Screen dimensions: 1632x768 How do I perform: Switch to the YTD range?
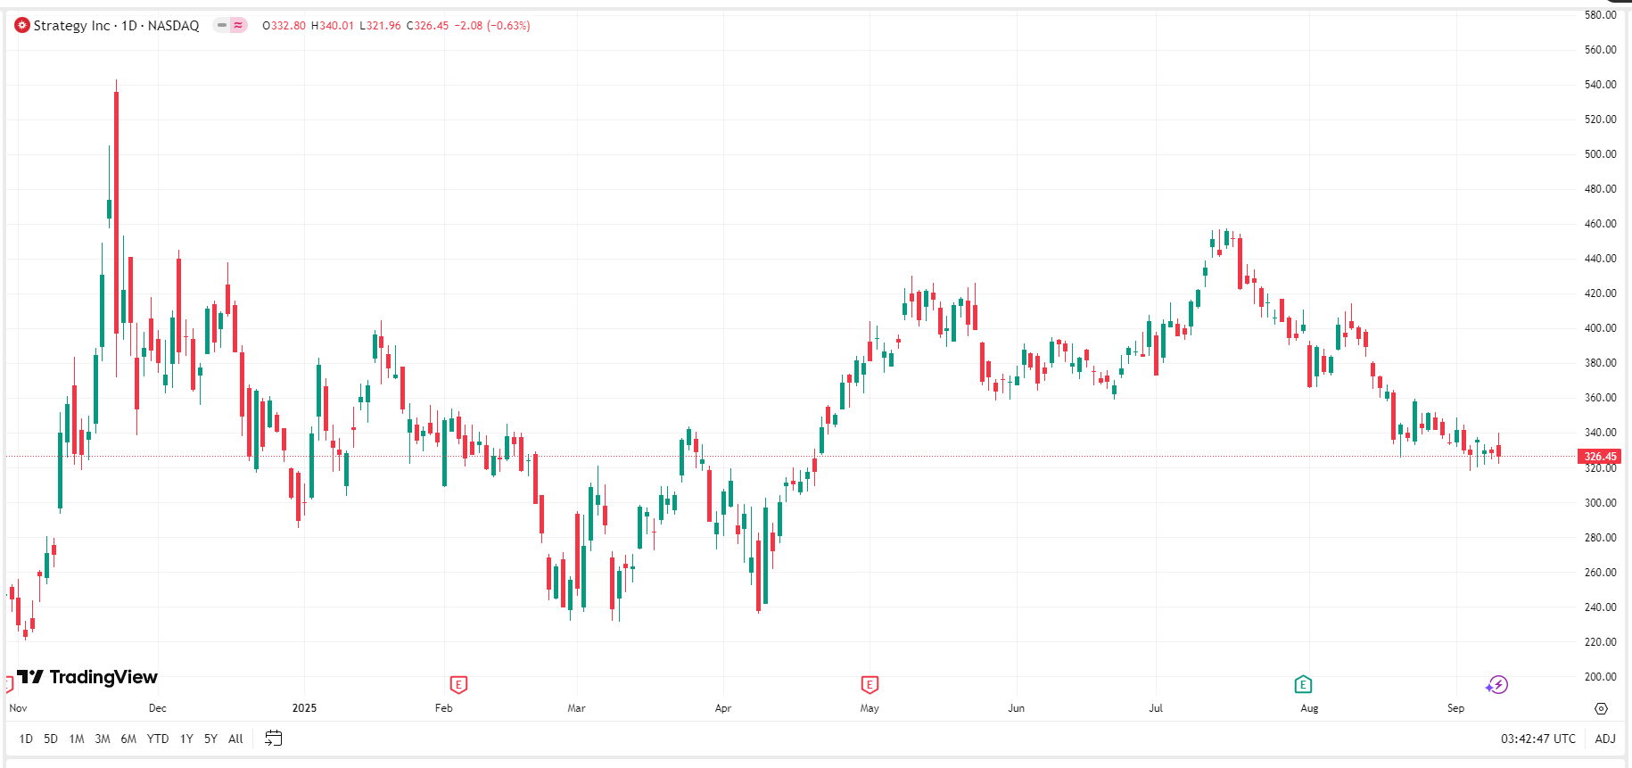[x=158, y=739]
